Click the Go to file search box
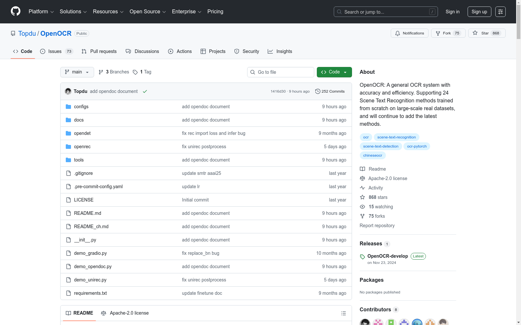Screen dimensions: 521x325 tap(281, 72)
